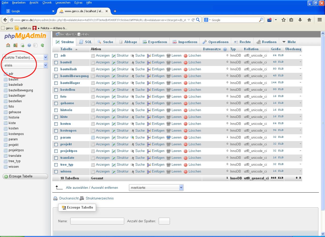Tick the historie row checkbox
This screenshot has width=325, height=237.
pos(56,110)
